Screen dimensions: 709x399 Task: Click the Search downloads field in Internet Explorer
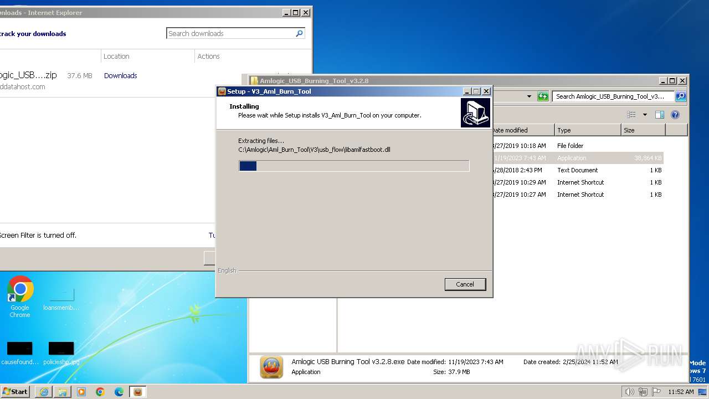[231, 34]
